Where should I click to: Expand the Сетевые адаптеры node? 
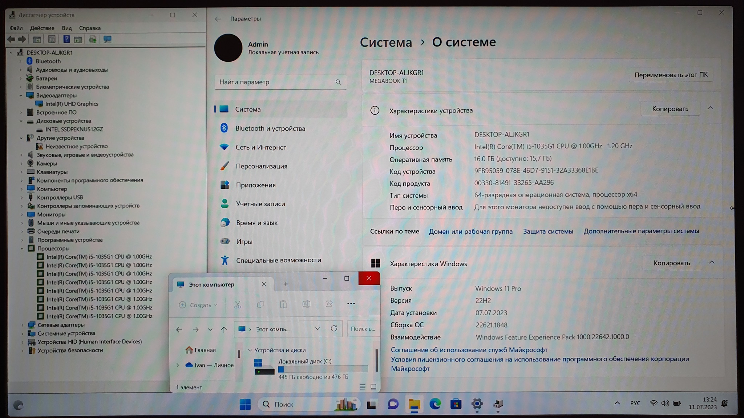tap(23, 325)
